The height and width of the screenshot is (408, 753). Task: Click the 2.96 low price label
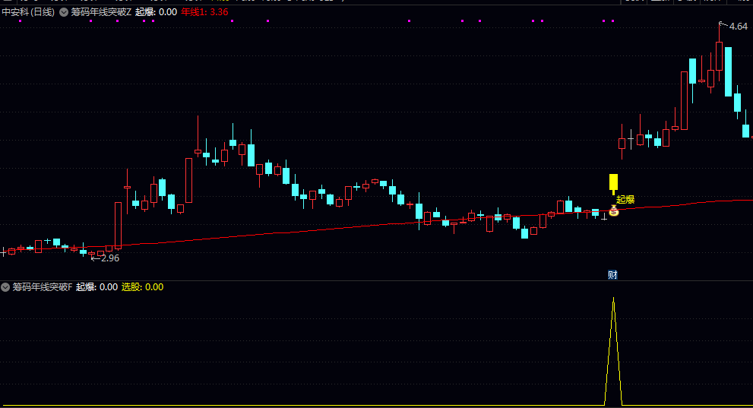(x=110, y=258)
